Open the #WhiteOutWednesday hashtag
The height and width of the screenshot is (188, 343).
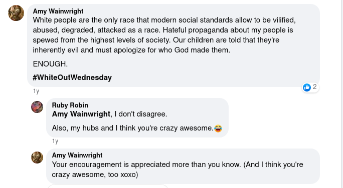point(72,77)
